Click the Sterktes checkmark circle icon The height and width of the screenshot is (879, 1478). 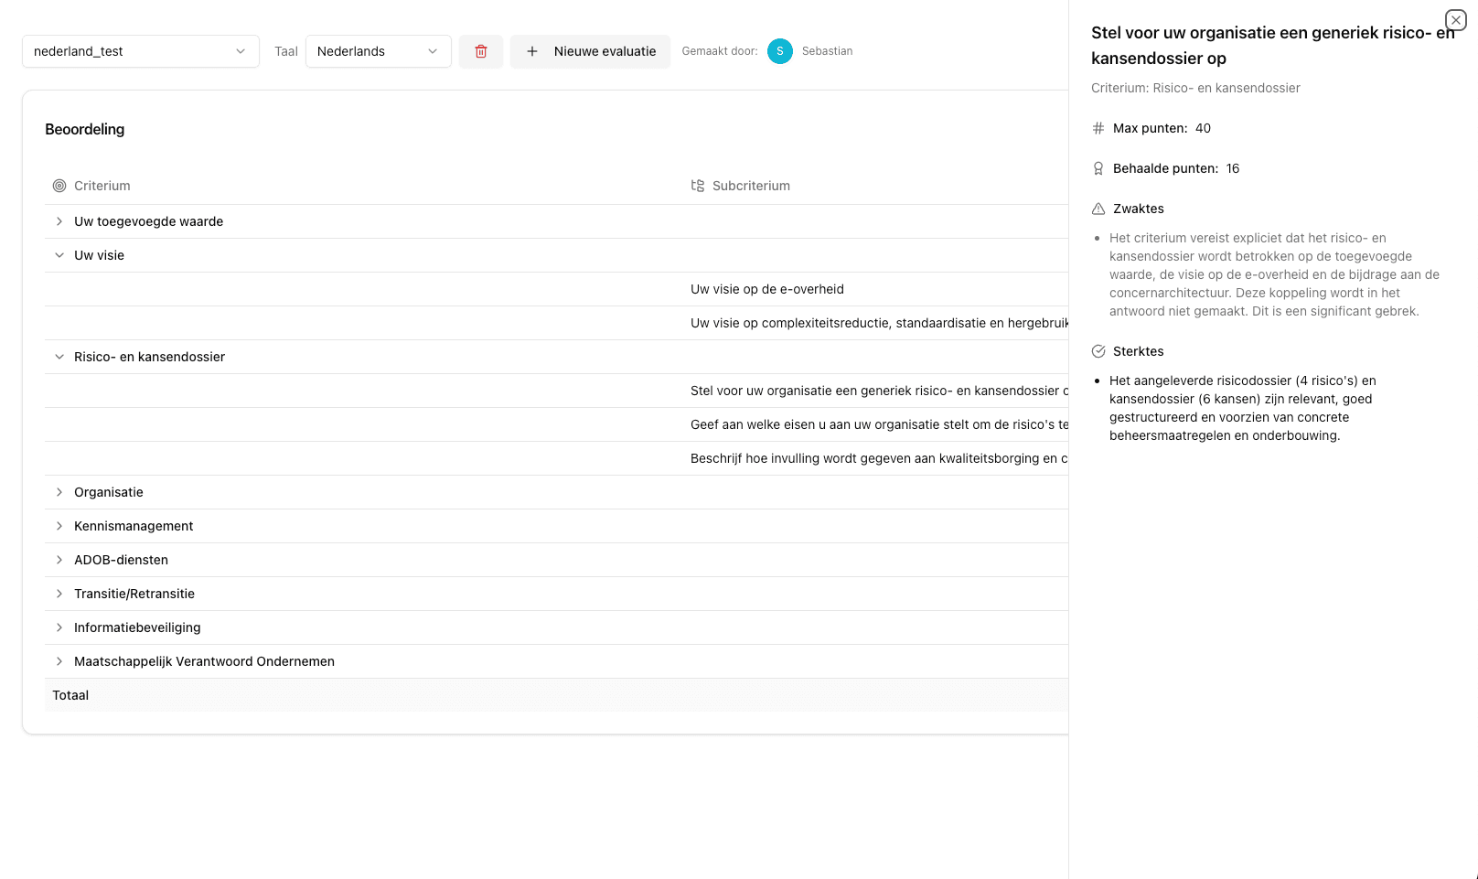[x=1098, y=351]
